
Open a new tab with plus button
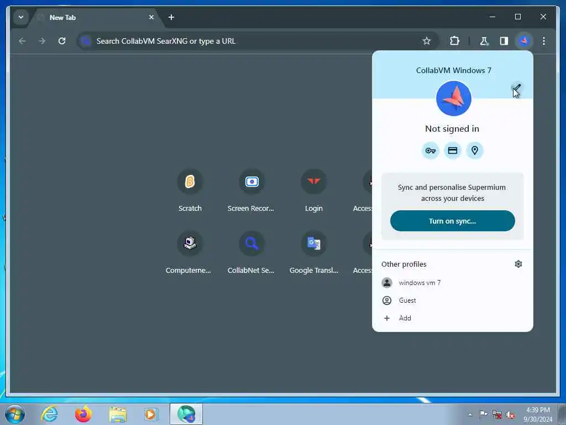tap(171, 17)
